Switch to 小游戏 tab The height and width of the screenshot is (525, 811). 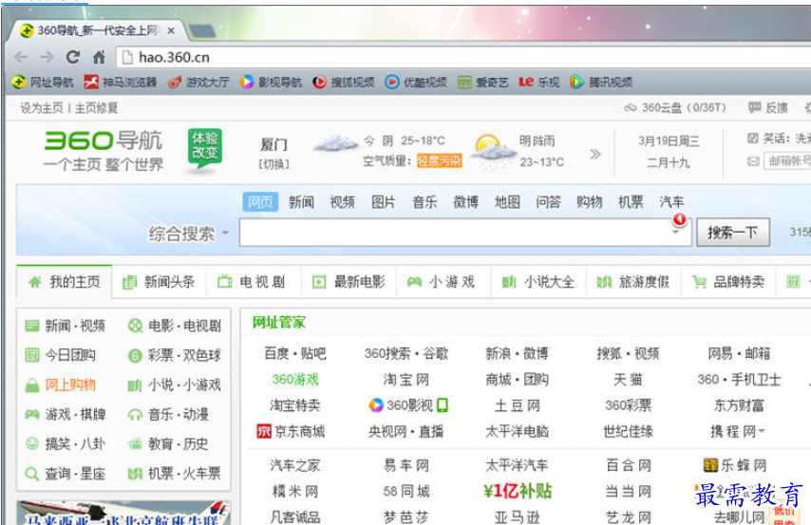(443, 282)
